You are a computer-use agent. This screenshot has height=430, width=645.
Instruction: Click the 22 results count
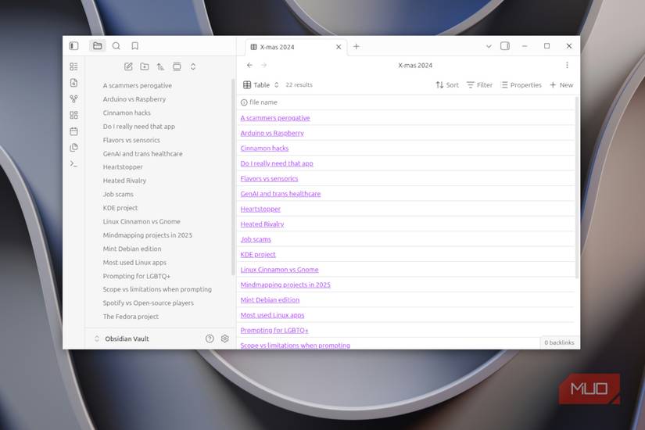[x=299, y=84]
